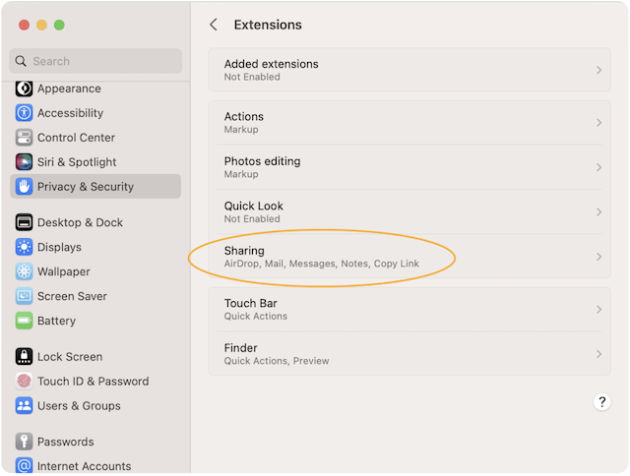Viewport: 630px width, 476px height.
Task: Click the help question mark button
Action: tap(602, 402)
